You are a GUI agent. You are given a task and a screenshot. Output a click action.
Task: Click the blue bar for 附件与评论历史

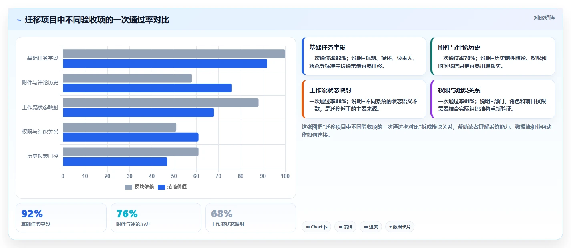pyautogui.click(x=147, y=88)
